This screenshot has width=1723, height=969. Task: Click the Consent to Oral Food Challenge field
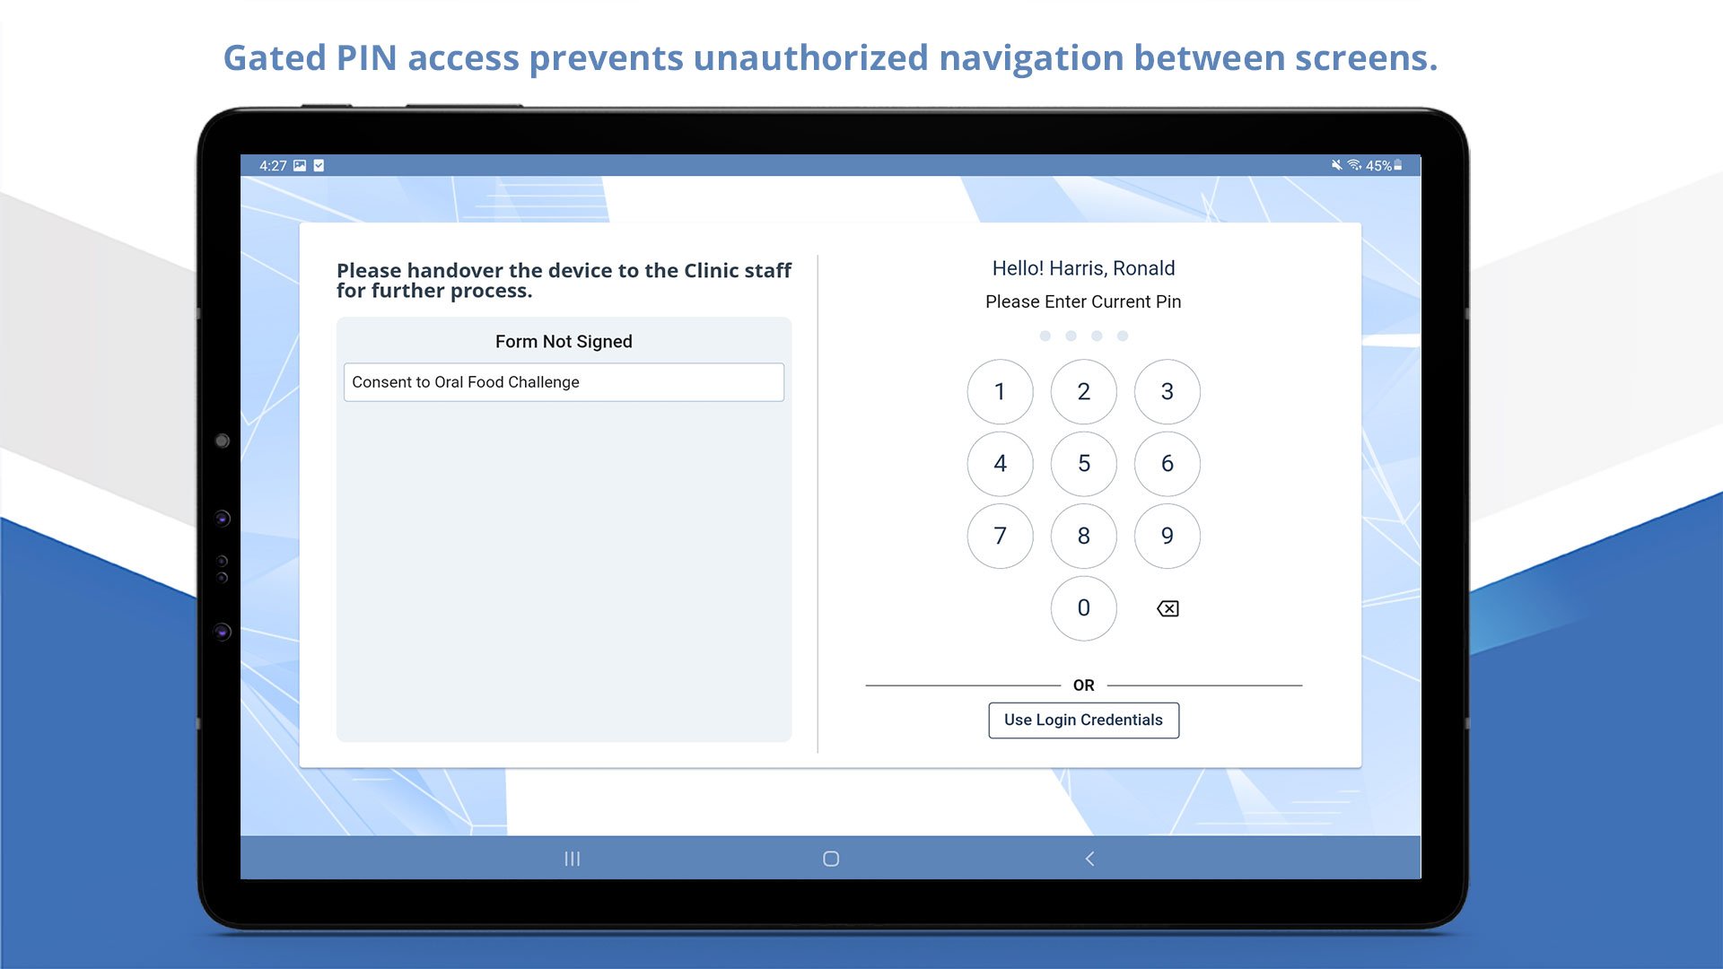pos(564,381)
